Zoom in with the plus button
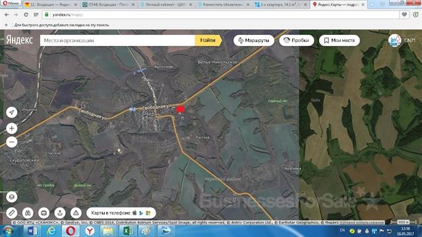This screenshot has height=237, width=422. pos(12,128)
